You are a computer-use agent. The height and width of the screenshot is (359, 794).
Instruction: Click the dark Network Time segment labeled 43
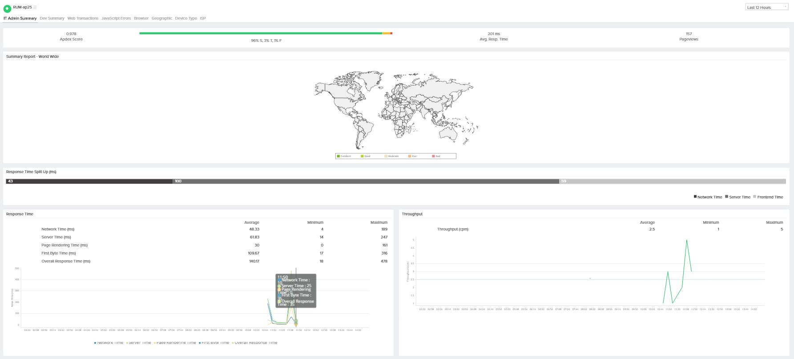pyautogui.click(x=89, y=182)
